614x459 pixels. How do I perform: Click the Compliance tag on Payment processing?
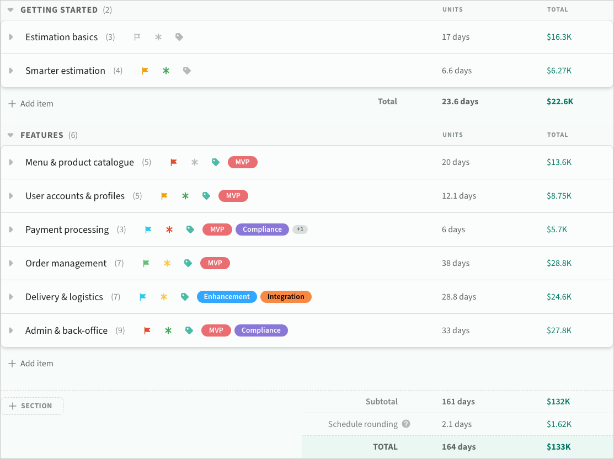(262, 229)
